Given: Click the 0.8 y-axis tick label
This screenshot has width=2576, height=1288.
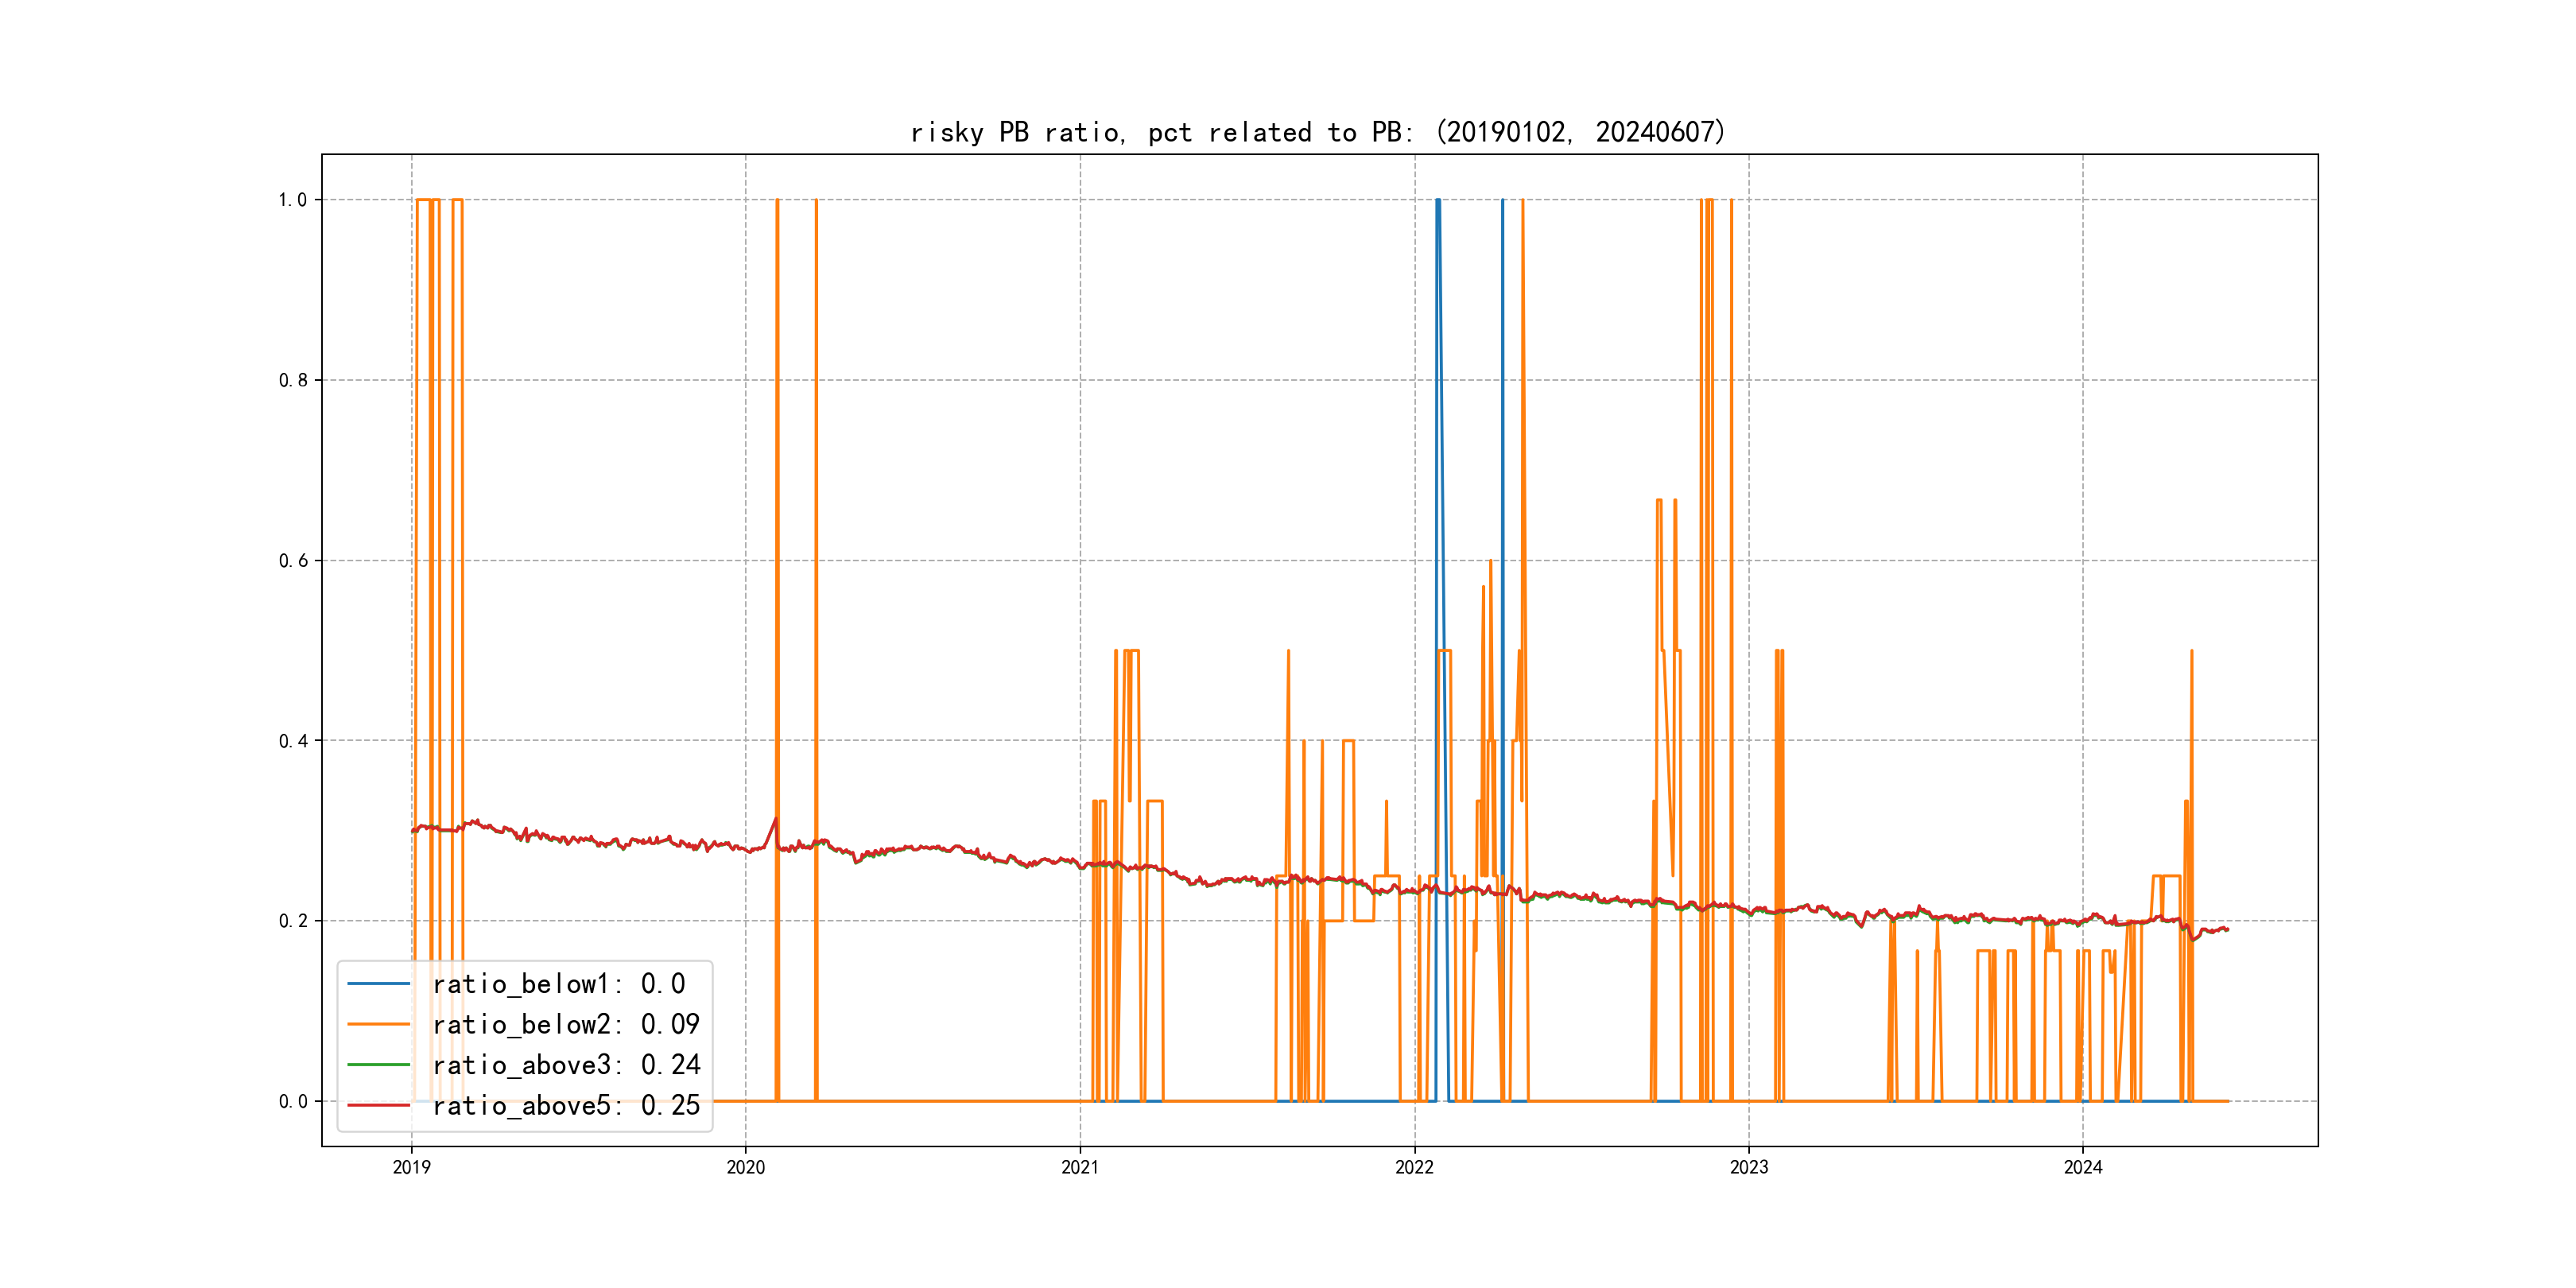Looking at the screenshot, I should pyautogui.click(x=293, y=380).
